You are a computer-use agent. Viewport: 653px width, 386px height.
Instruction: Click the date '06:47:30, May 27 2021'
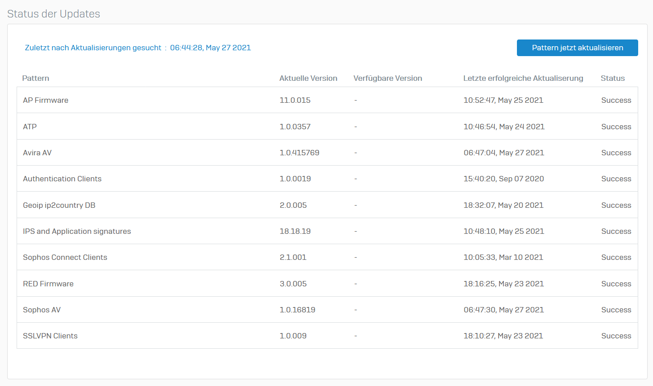(x=504, y=310)
